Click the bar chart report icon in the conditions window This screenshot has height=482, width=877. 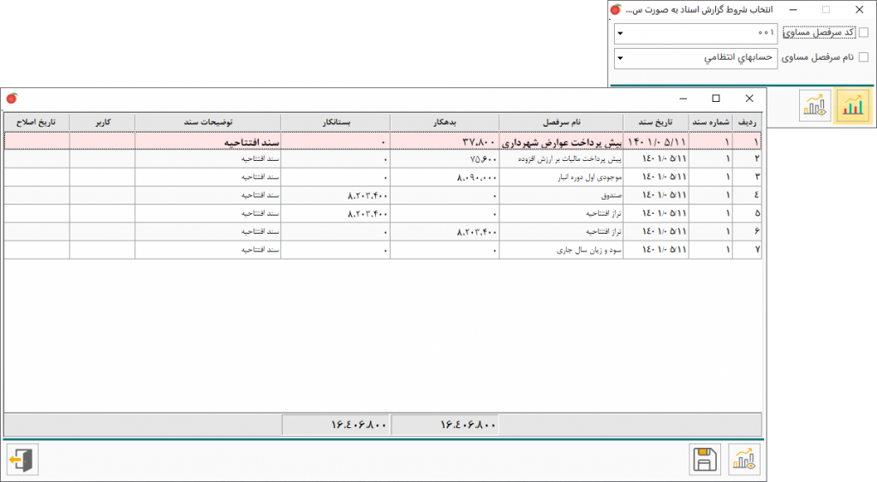pyautogui.click(x=853, y=105)
